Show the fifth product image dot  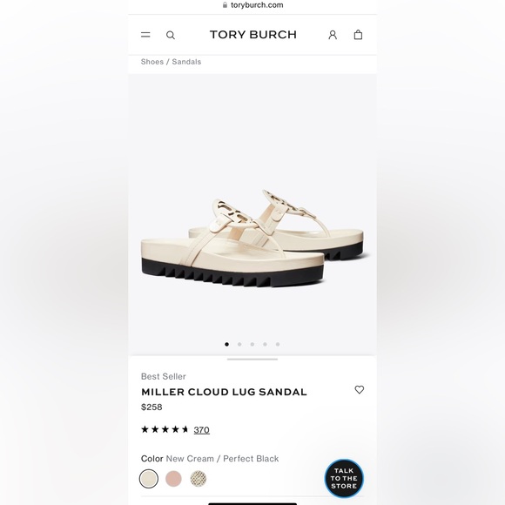click(x=278, y=344)
